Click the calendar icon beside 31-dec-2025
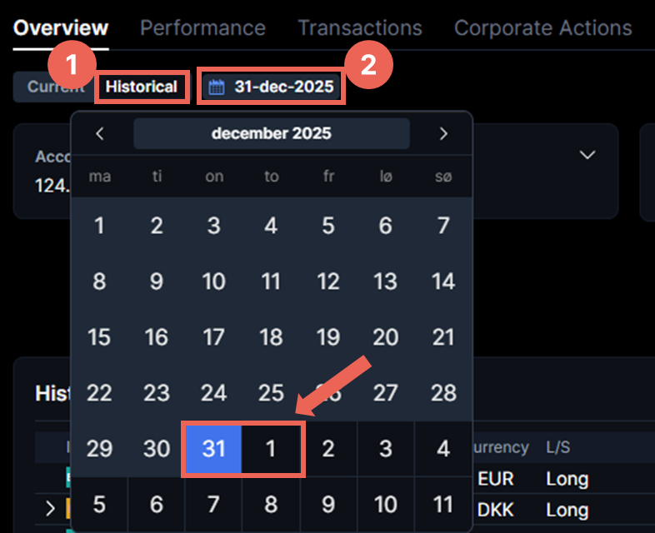 coord(217,87)
